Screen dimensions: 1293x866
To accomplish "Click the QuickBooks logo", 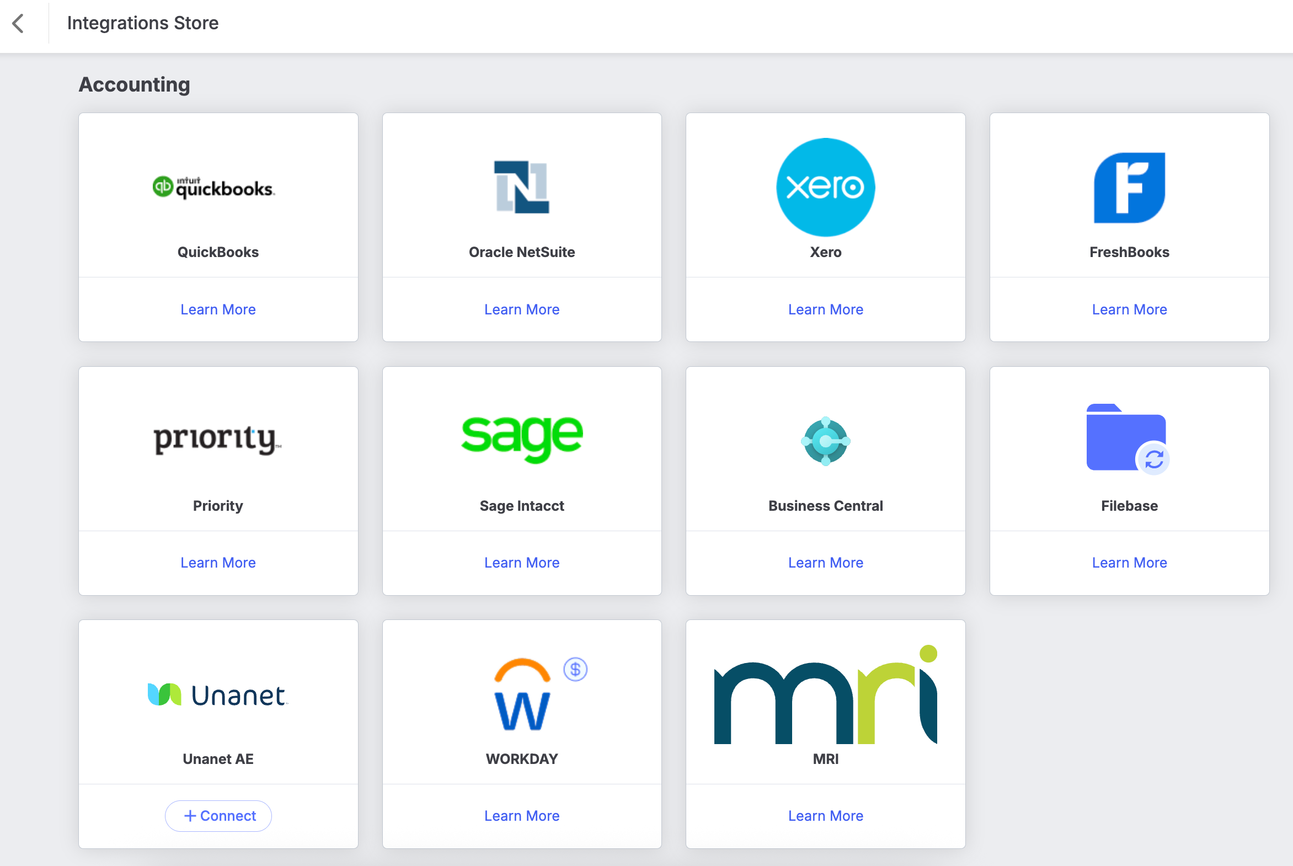I will [x=213, y=188].
